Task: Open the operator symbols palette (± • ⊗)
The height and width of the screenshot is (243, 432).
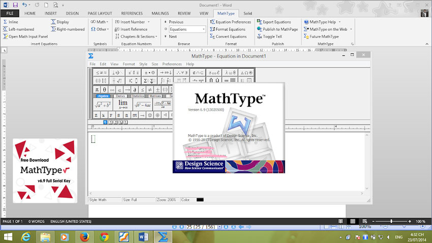Action: [149, 73]
